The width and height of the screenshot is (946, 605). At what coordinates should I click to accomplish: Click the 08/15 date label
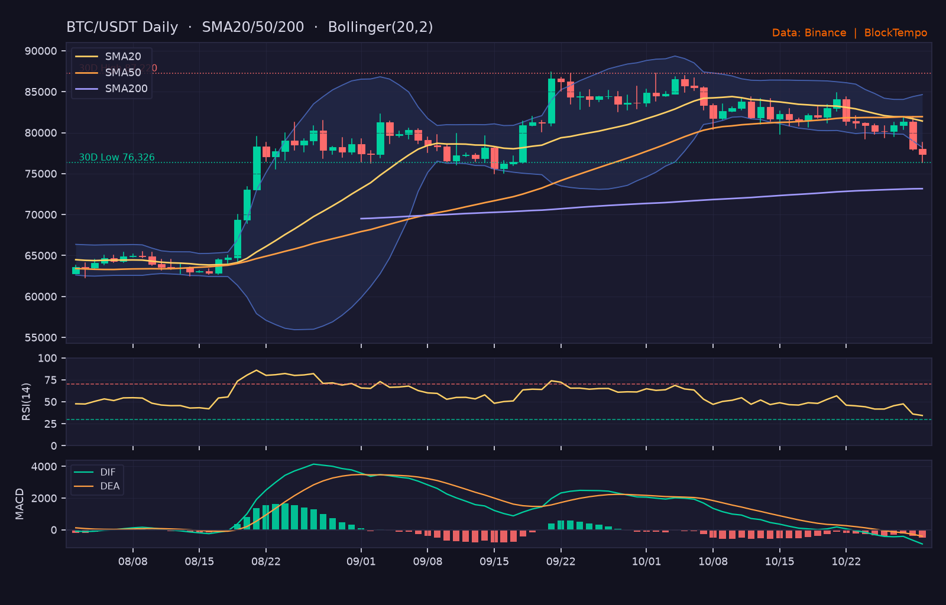click(199, 561)
